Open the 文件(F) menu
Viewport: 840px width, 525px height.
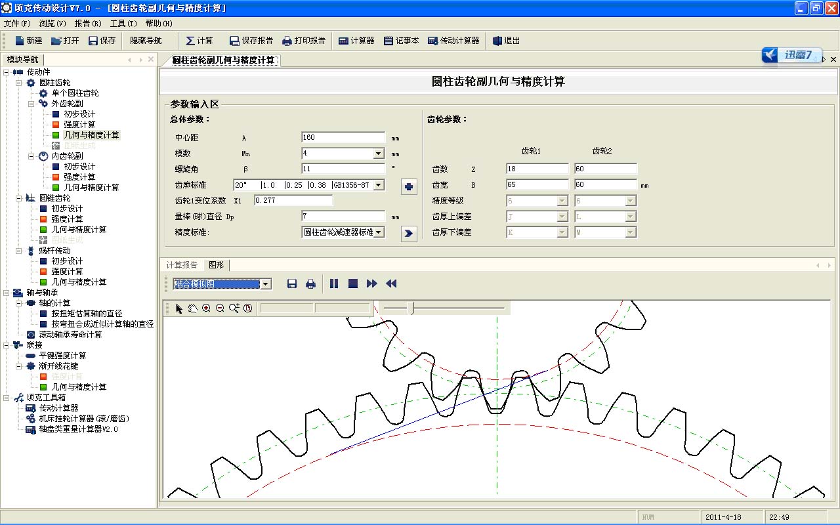point(17,23)
